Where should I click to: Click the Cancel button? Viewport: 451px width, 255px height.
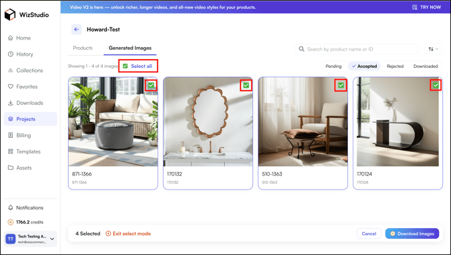pos(369,233)
